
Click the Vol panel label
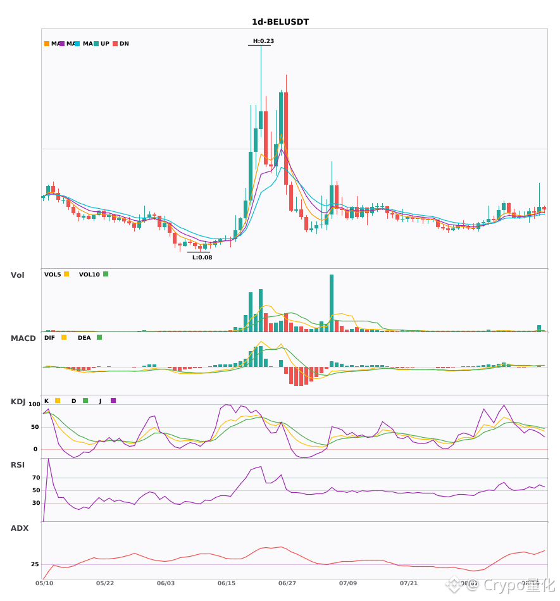pyautogui.click(x=17, y=275)
